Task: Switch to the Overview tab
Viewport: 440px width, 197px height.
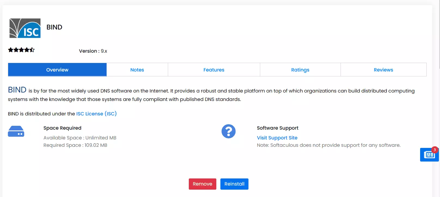Action: click(x=57, y=70)
